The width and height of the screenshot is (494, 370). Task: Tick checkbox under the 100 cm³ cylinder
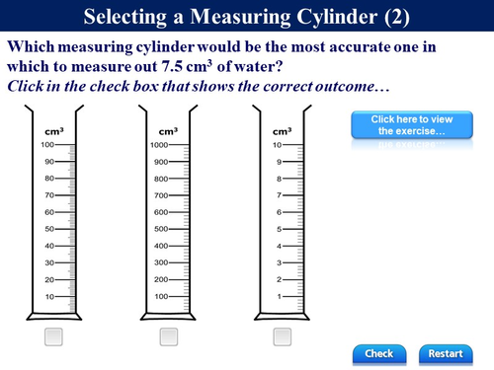pos(53,336)
